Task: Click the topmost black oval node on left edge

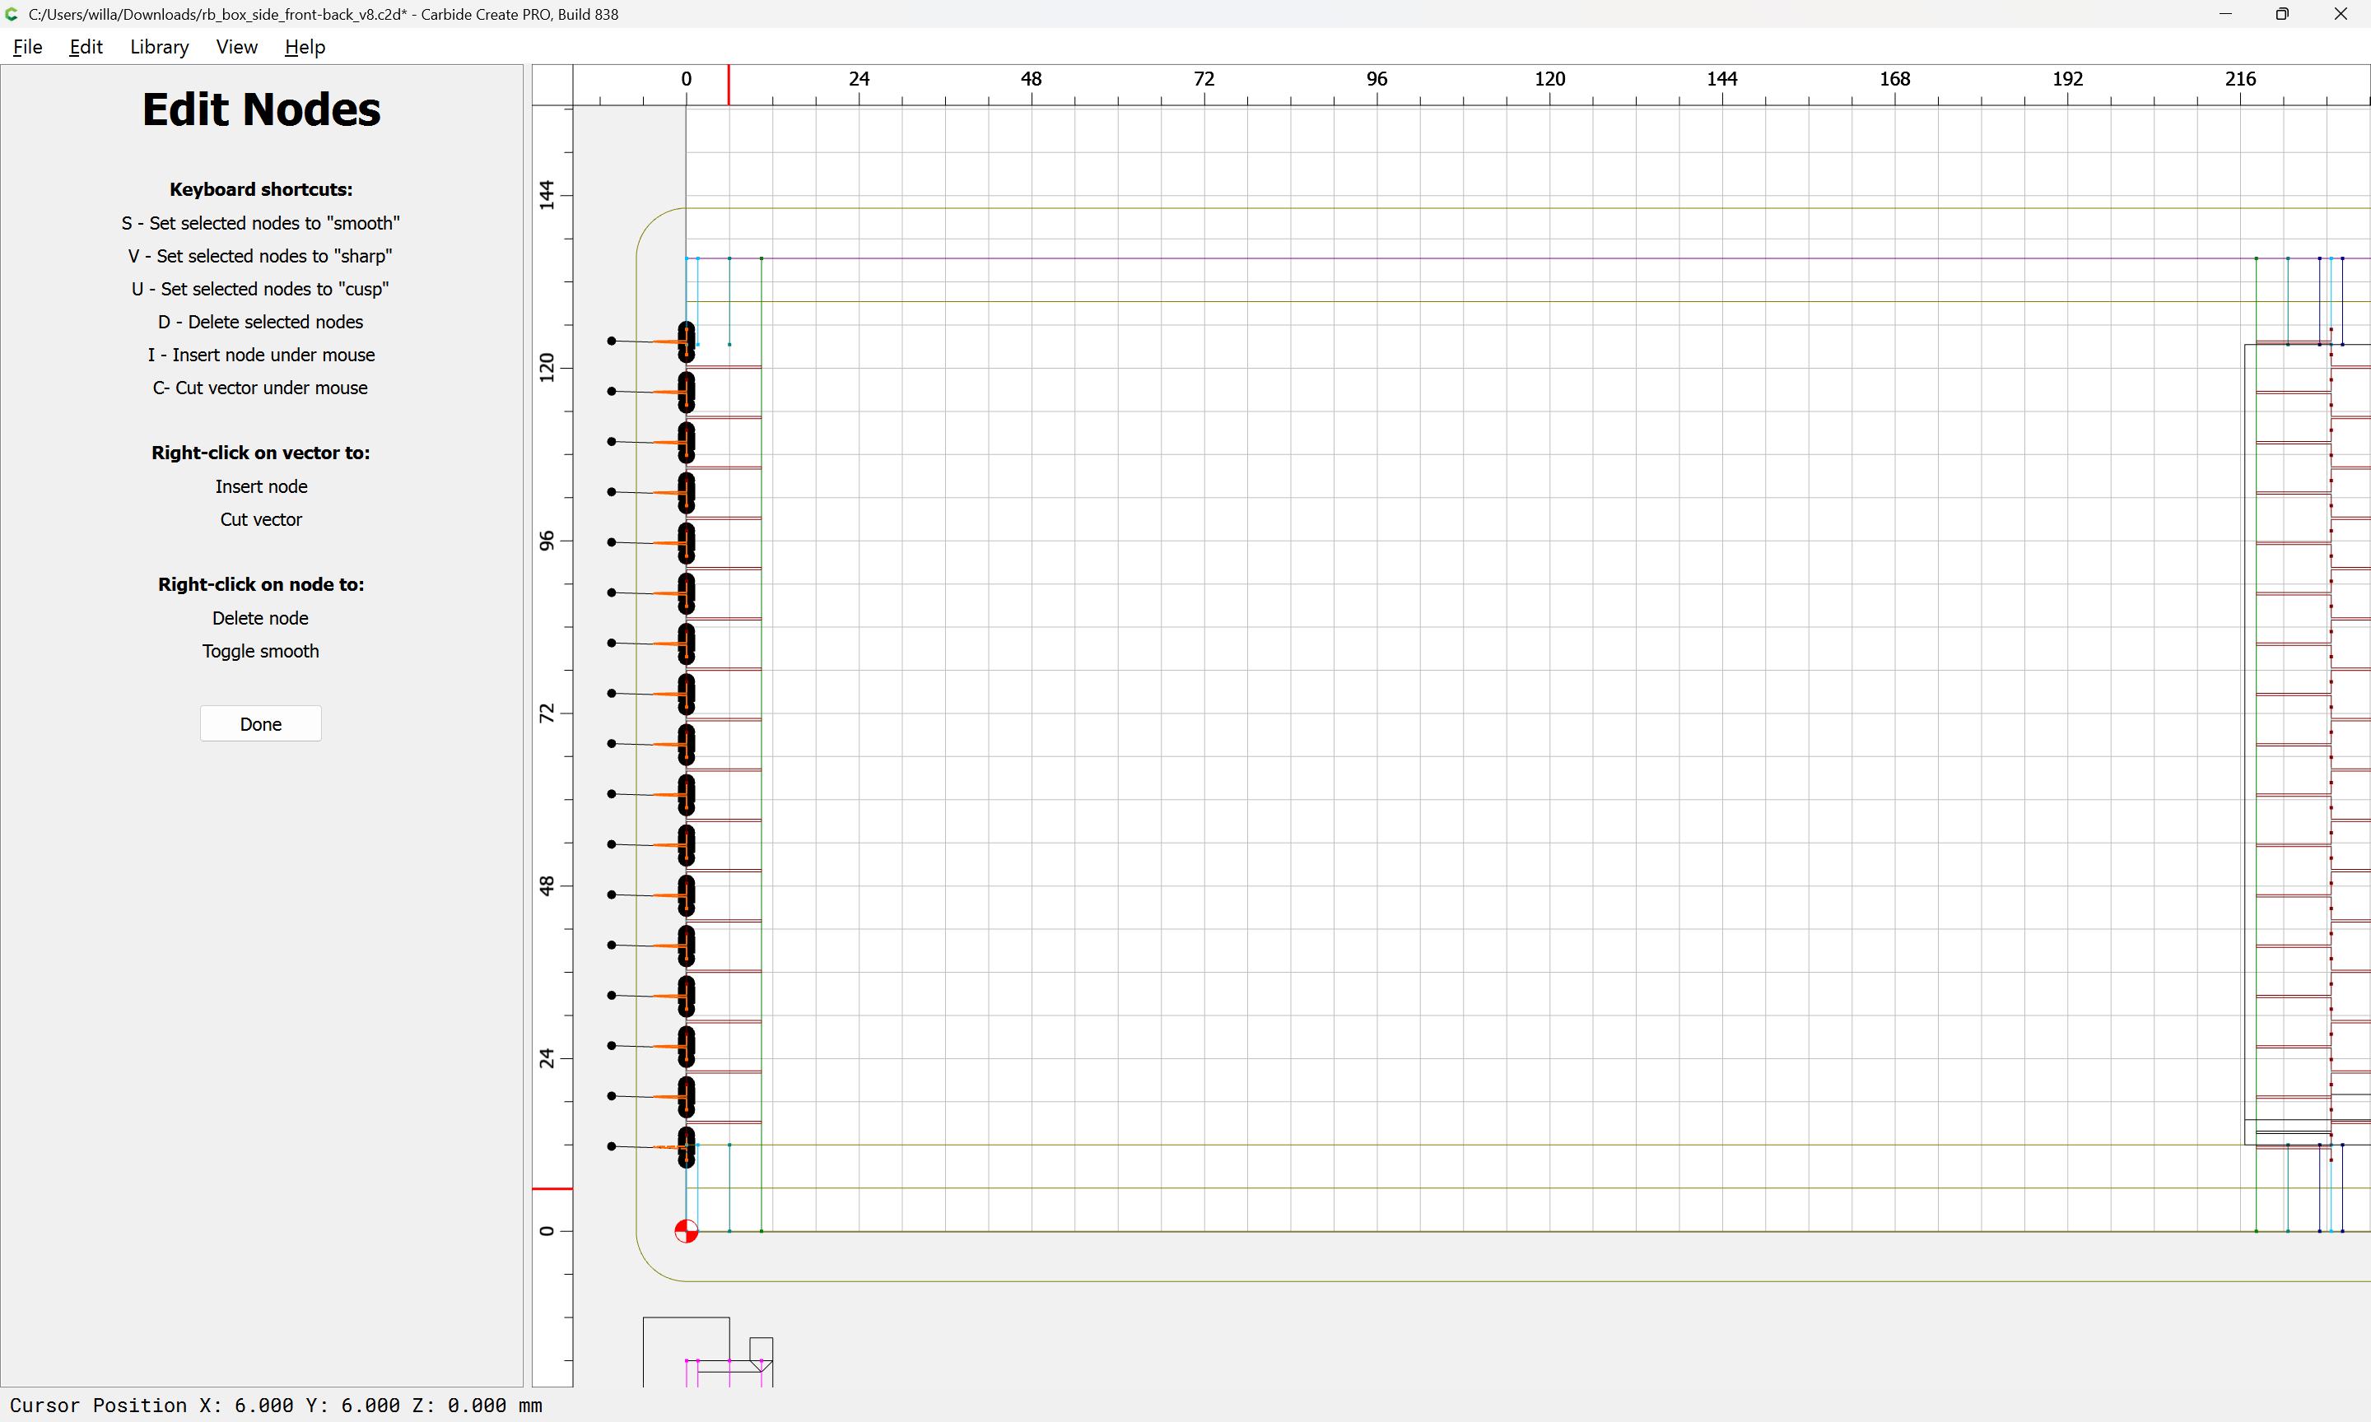Action: coord(687,342)
